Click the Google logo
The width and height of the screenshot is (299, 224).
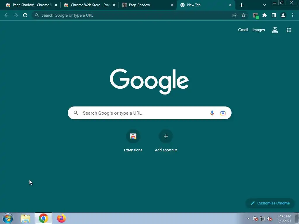pyautogui.click(x=149, y=81)
